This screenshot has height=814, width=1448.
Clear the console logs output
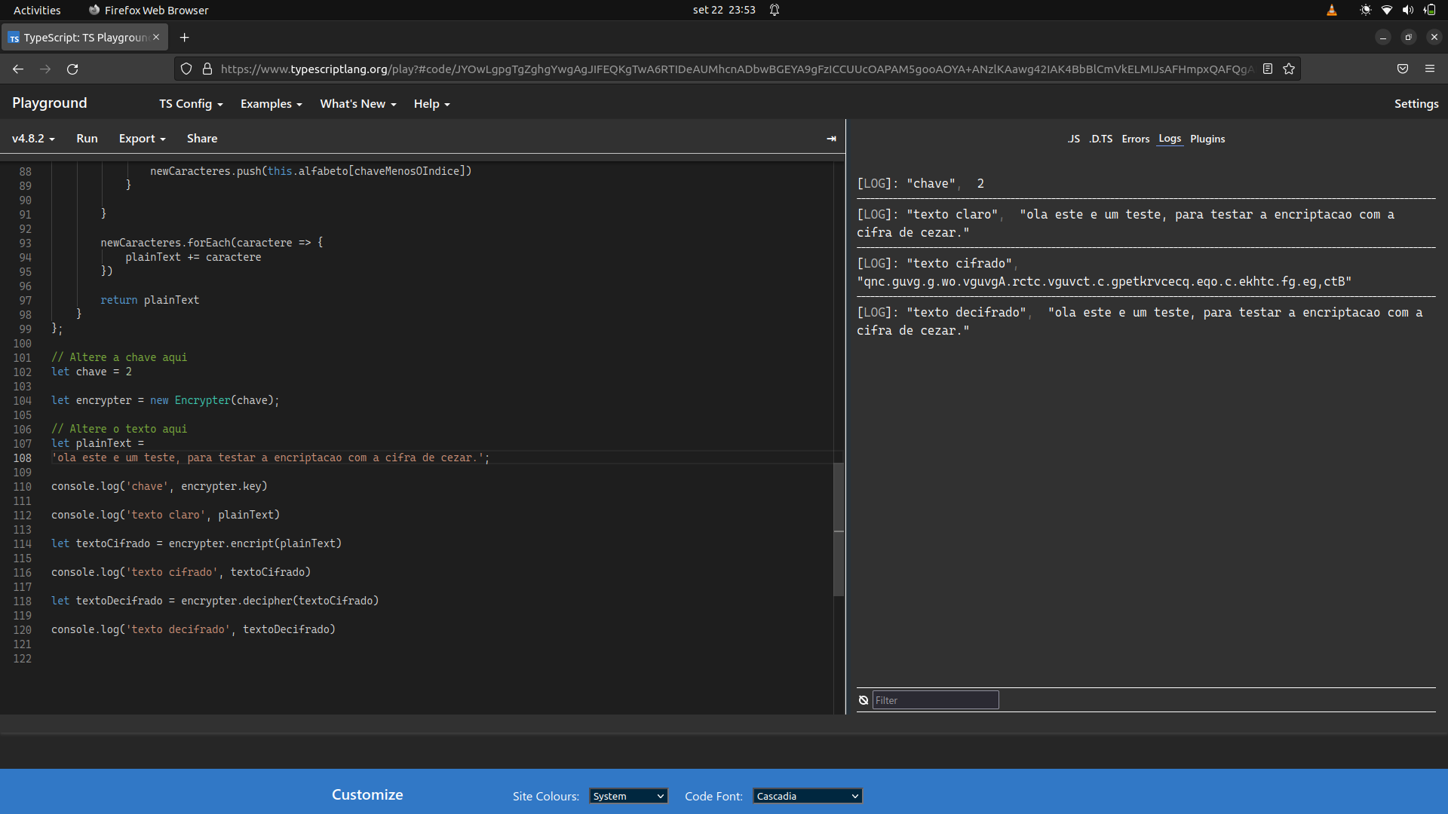tap(862, 699)
